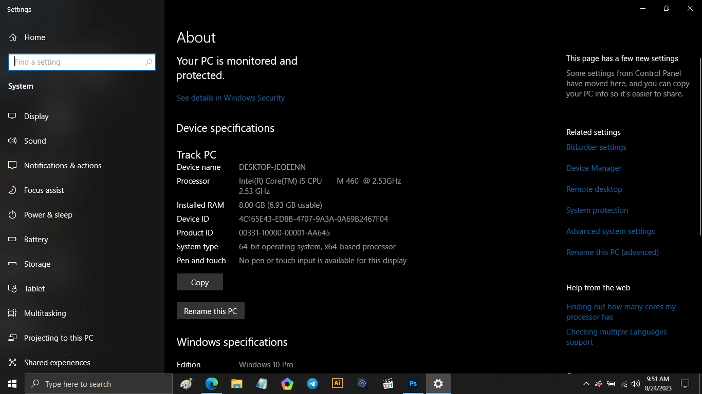
Task: Open Multitasking settings
Action: [37, 313]
